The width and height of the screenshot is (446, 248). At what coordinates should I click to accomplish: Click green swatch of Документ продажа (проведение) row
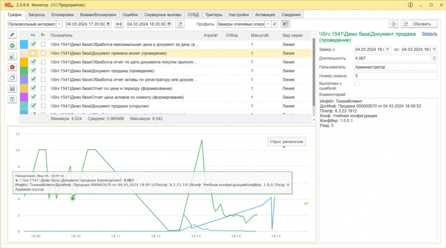pos(24,71)
